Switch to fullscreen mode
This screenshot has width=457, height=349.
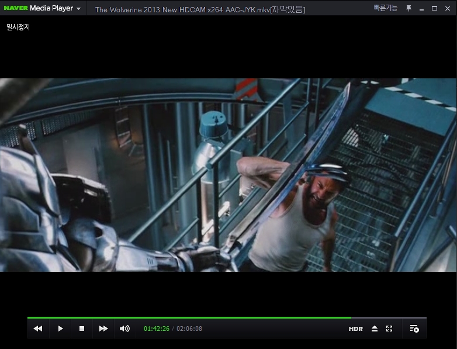[389, 329]
